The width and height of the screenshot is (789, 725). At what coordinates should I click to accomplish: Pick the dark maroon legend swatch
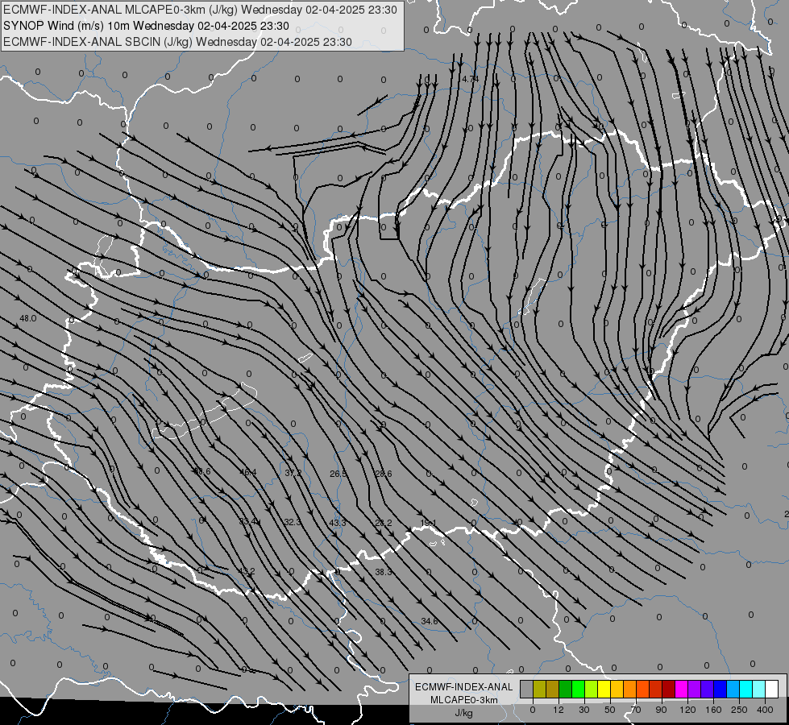pos(668,690)
